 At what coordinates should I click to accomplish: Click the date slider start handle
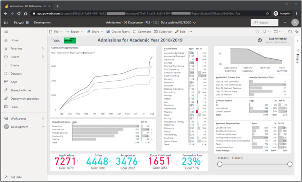click(x=219, y=164)
